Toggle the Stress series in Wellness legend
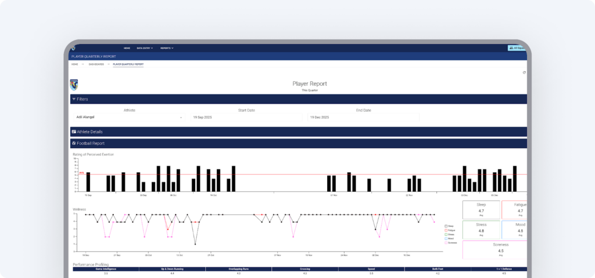 point(450,235)
